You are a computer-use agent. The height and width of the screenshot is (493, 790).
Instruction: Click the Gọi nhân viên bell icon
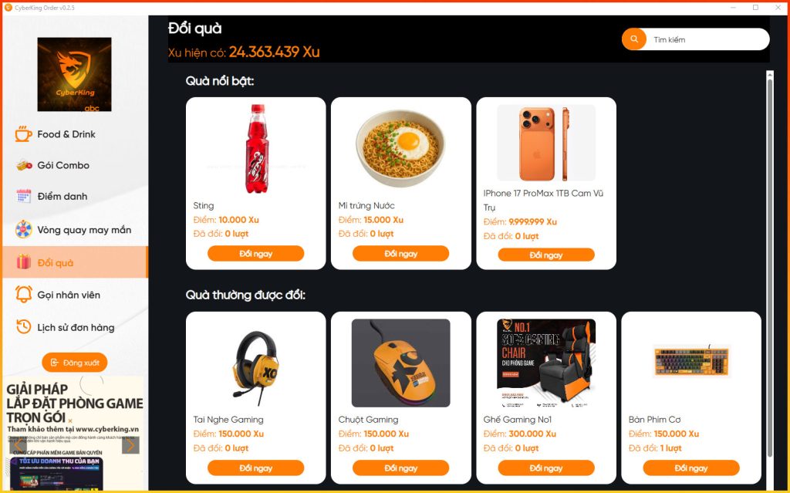[x=22, y=295]
